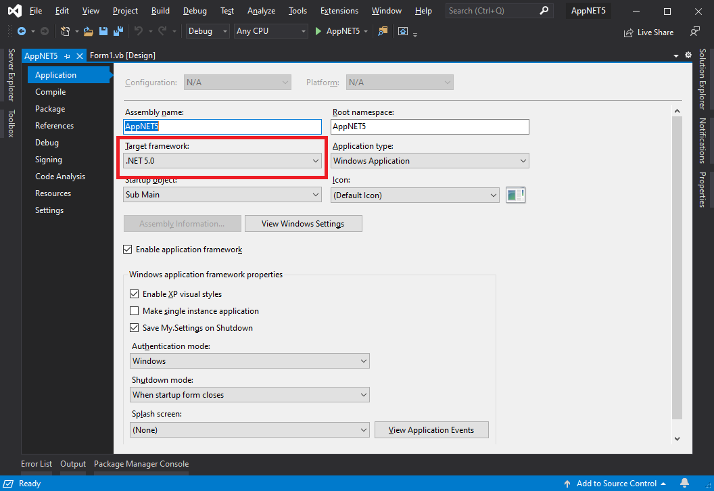Navigate backward with the blue arrow
This screenshot has width=714, height=491.
pos(22,31)
